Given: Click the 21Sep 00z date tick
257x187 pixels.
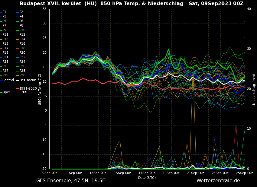Looking at the screenshot, I should pos(196,173).
